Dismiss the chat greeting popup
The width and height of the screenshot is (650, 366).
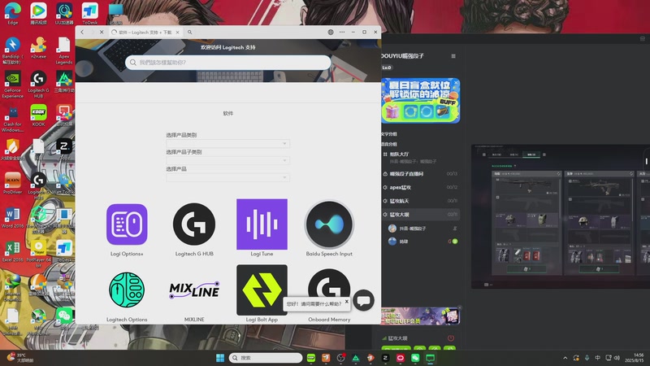[347, 301]
